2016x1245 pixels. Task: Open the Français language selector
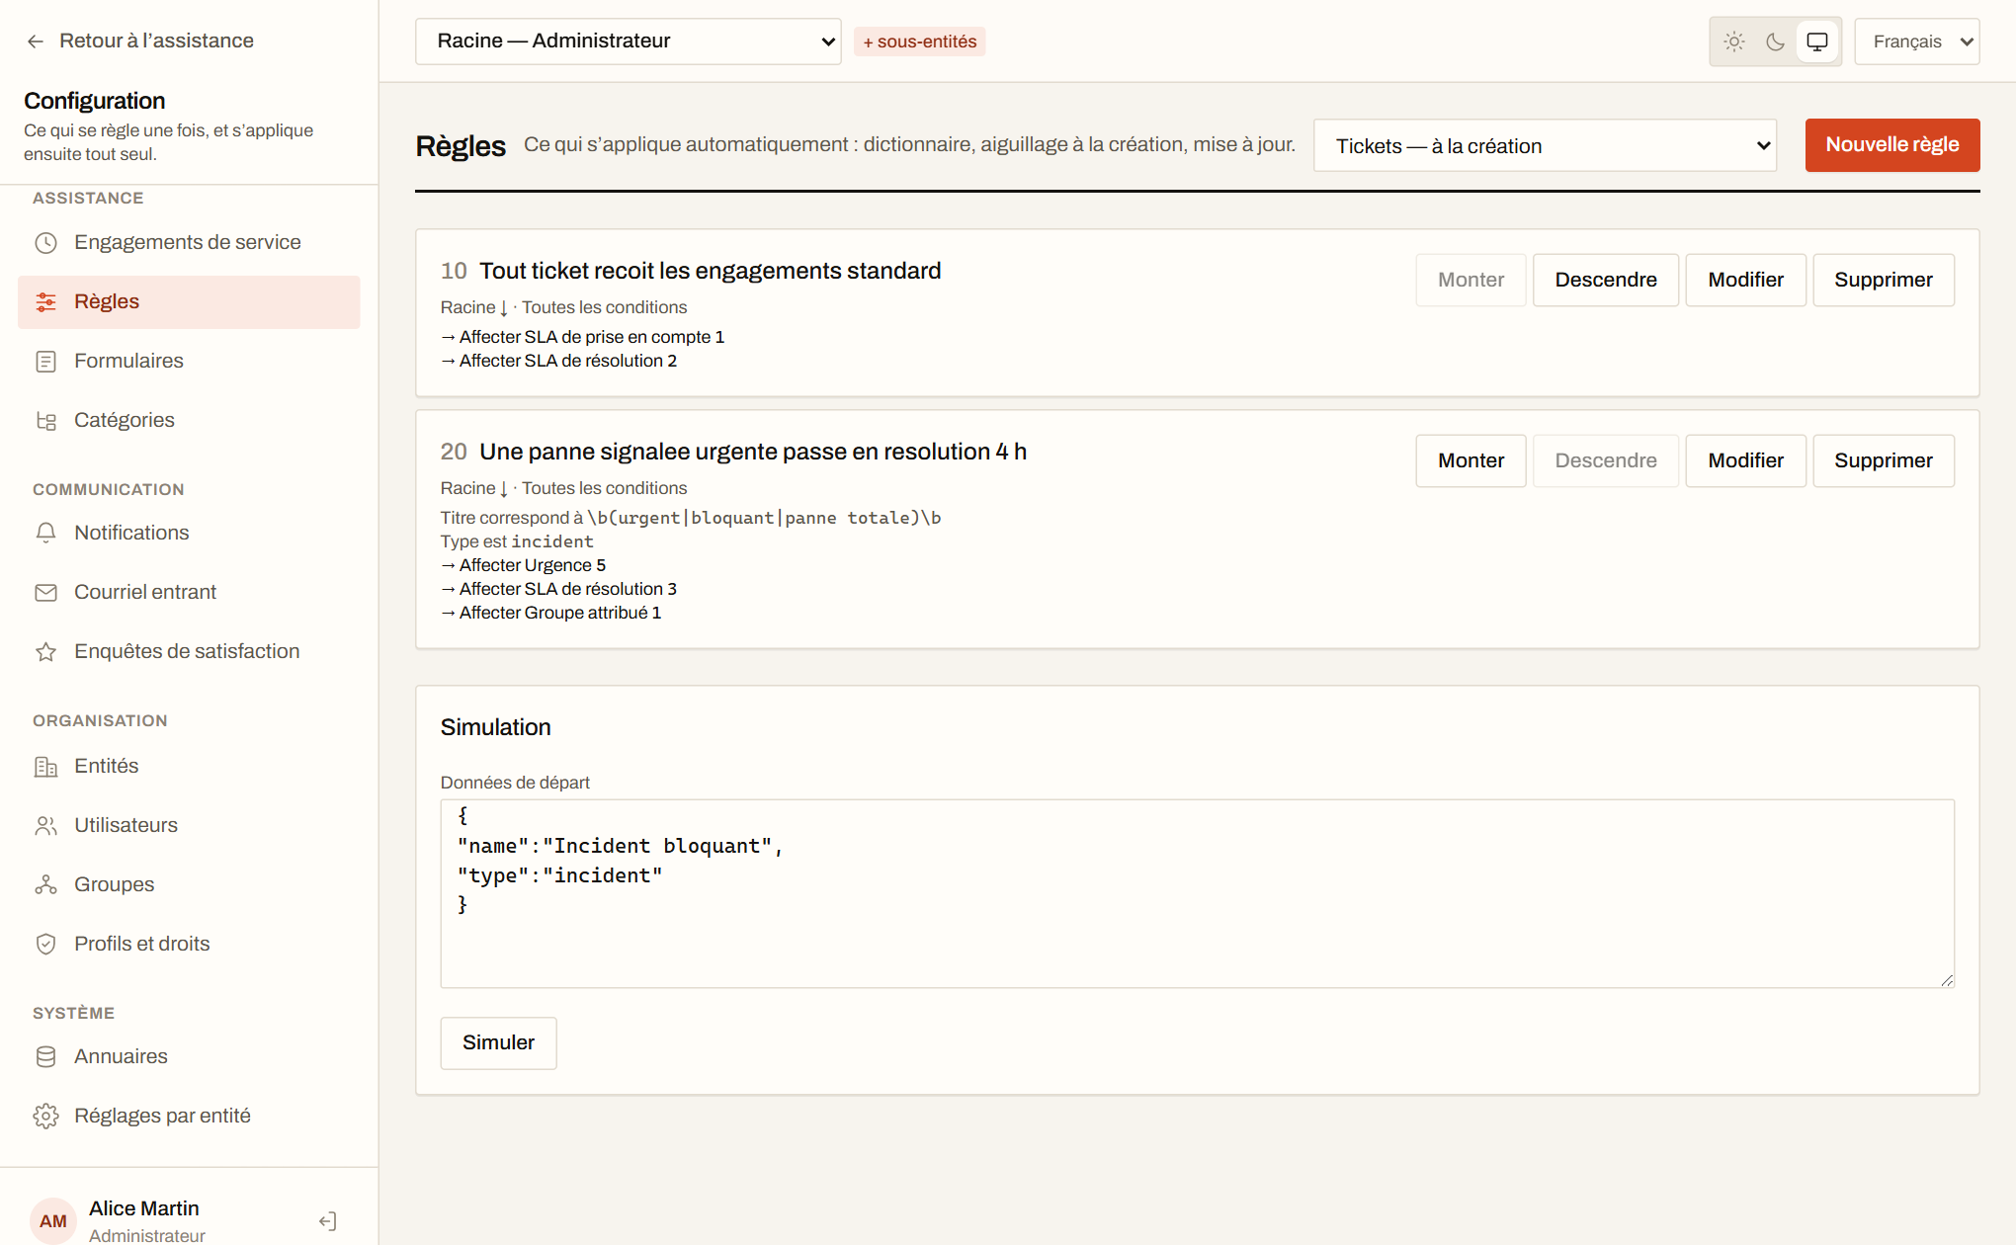point(1917,41)
